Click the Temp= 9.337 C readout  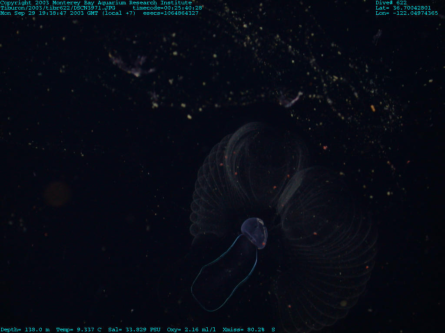coord(79,330)
